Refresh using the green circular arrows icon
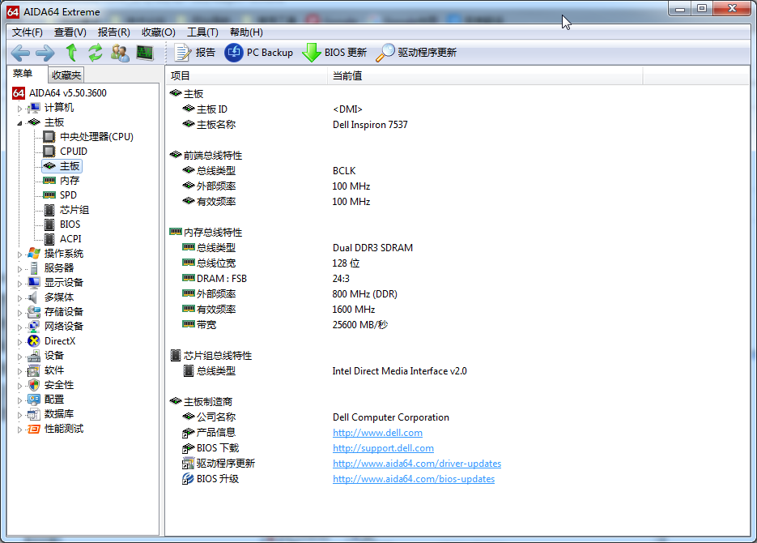The height and width of the screenshot is (543, 757). (x=95, y=52)
